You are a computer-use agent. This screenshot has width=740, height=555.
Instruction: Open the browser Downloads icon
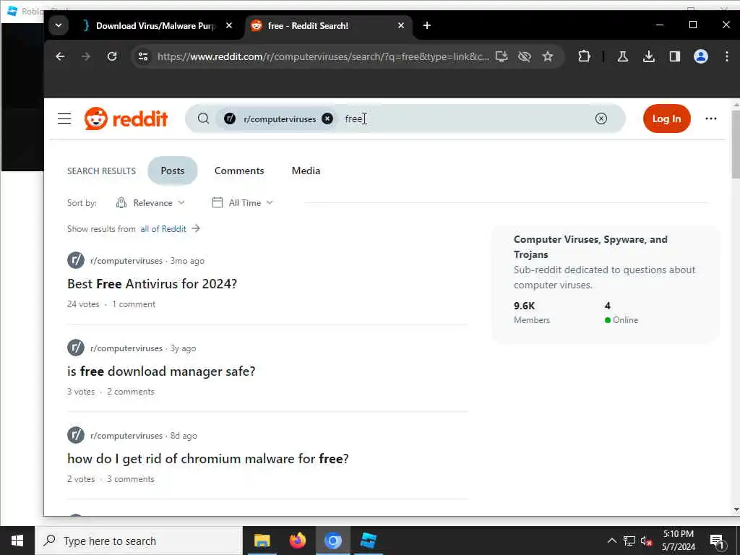click(648, 56)
